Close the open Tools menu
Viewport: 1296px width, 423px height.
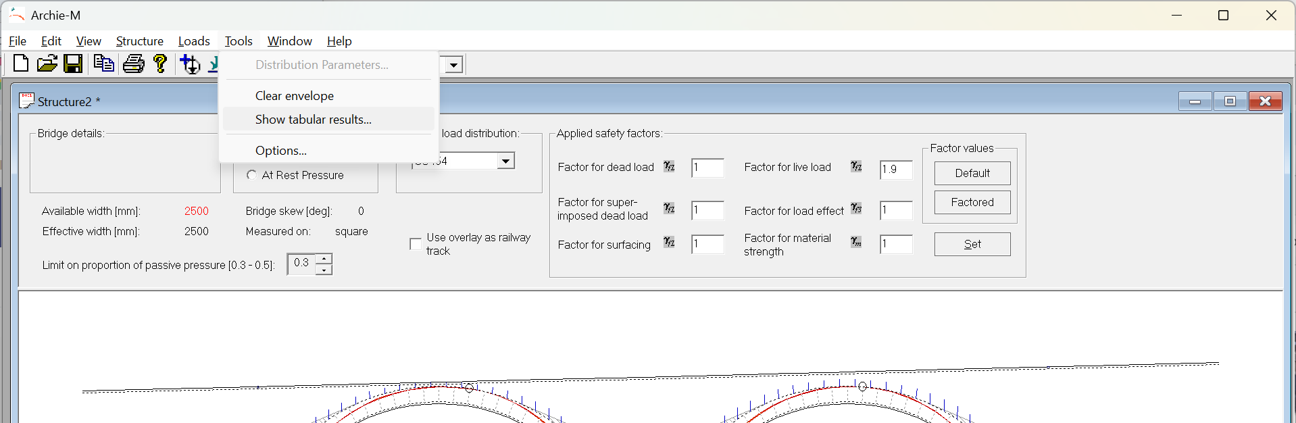pyautogui.click(x=239, y=41)
